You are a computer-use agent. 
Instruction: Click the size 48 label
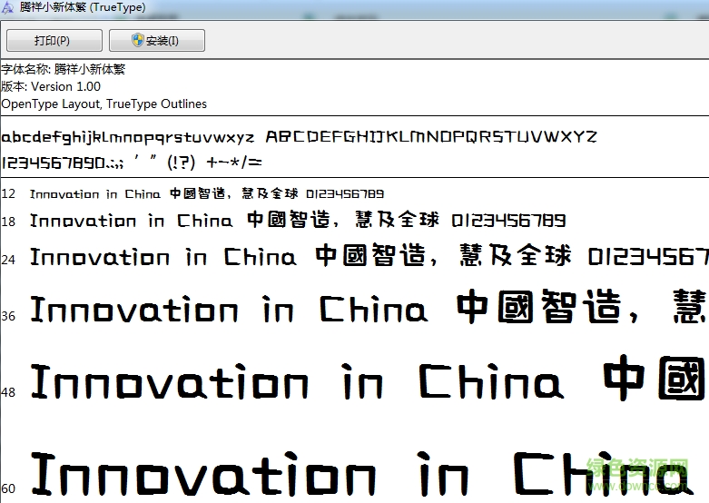(8, 392)
